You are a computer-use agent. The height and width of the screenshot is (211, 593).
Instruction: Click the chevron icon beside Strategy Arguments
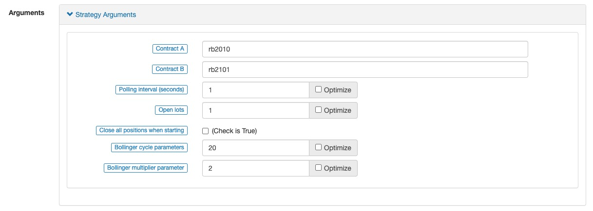coord(70,15)
